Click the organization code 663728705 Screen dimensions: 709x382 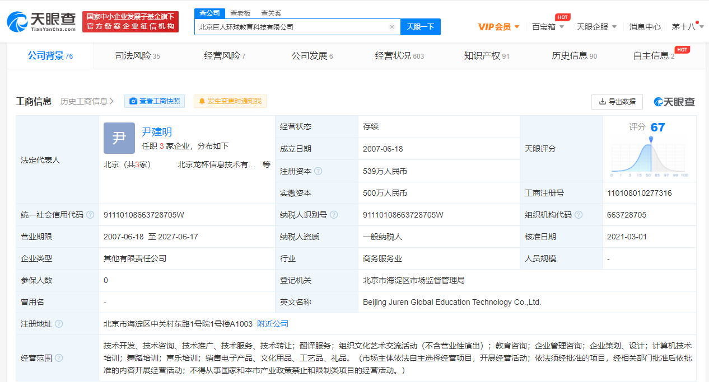(627, 215)
